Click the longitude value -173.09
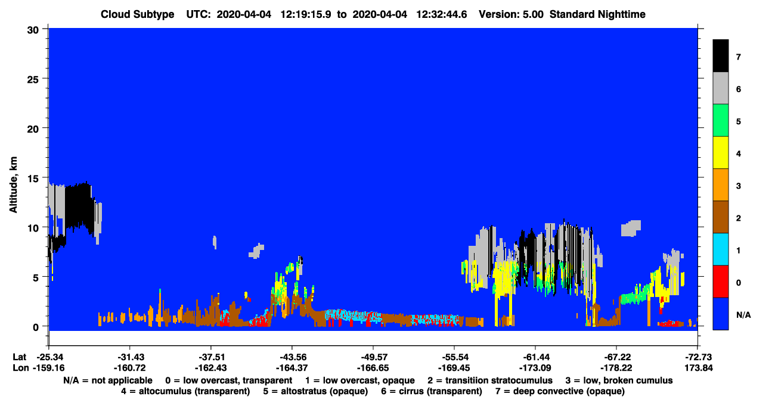Viewport: 775px width, 397px height. point(535,368)
